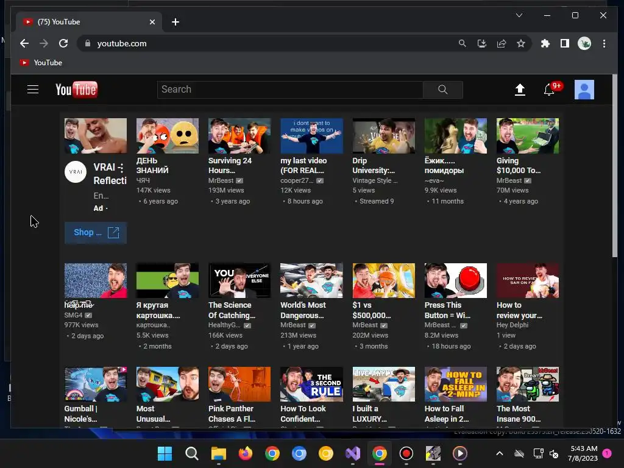Open How to Fall Asleep thumbnail
This screenshot has height=468, width=624.
tap(456, 384)
